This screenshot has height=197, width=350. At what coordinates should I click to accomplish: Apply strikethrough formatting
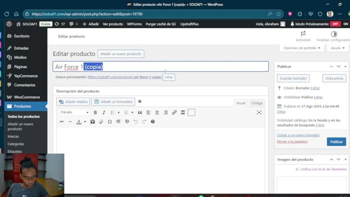click(x=62, y=121)
